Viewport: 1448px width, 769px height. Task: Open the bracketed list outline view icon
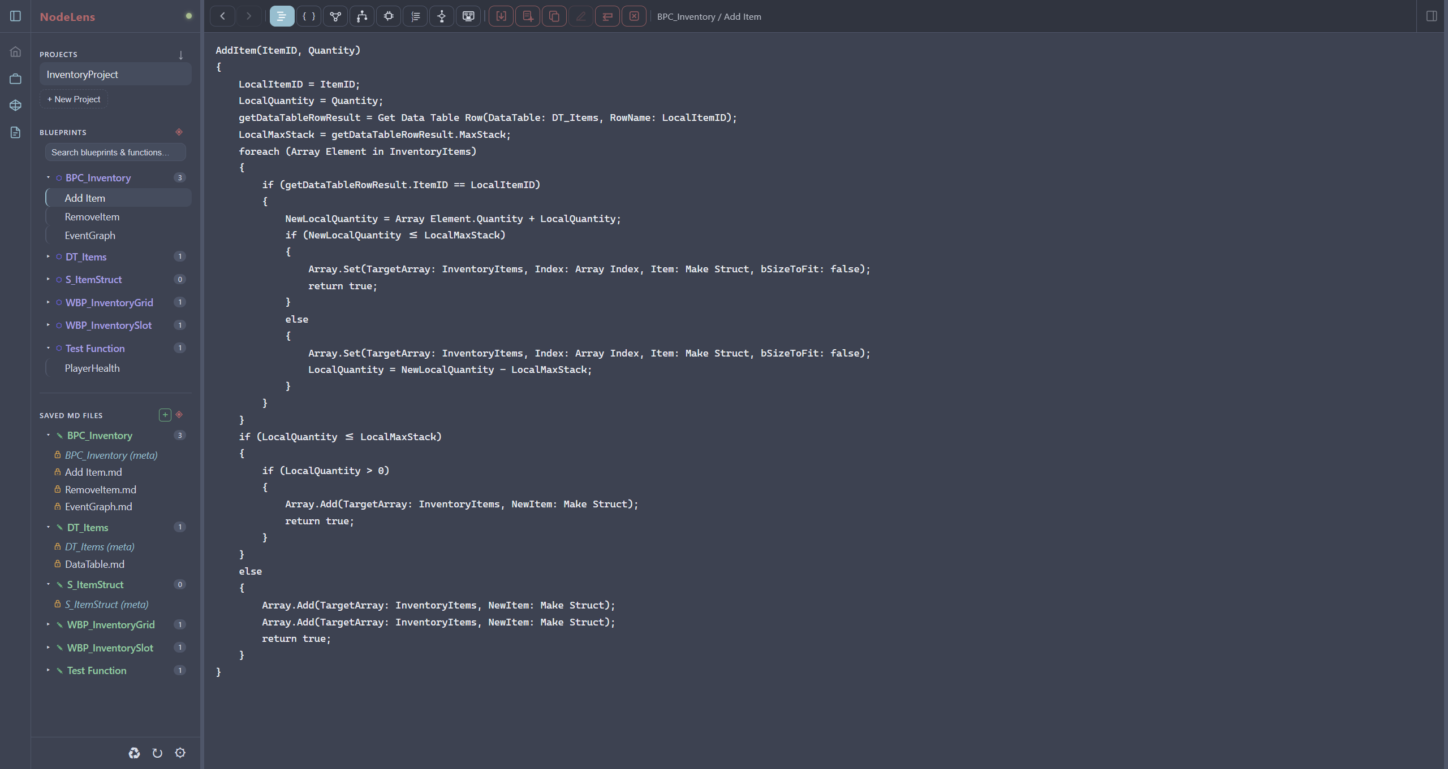click(x=415, y=16)
